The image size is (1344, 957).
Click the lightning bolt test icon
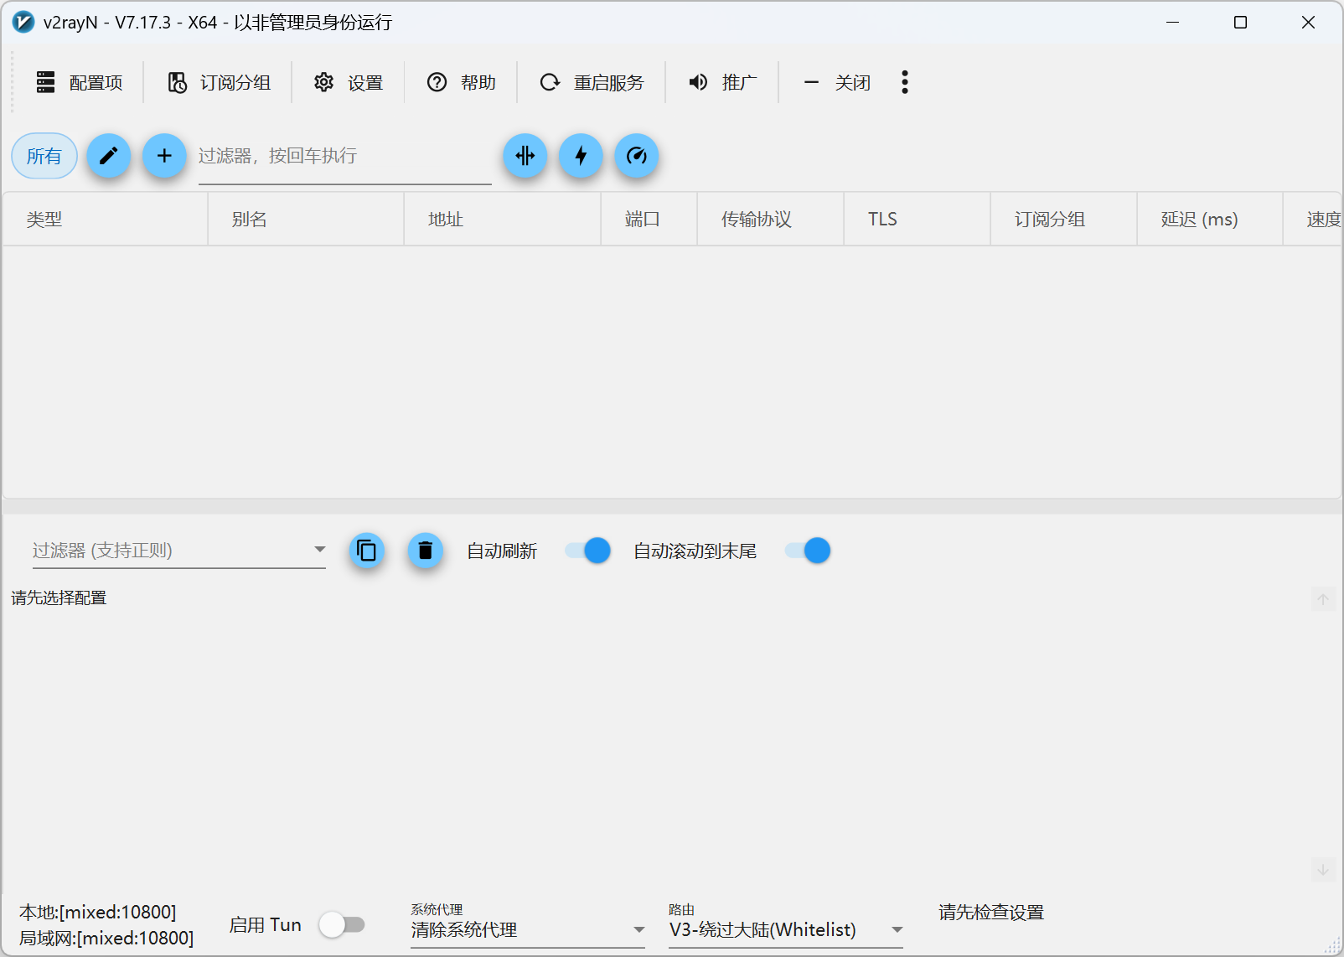click(582, 156)
